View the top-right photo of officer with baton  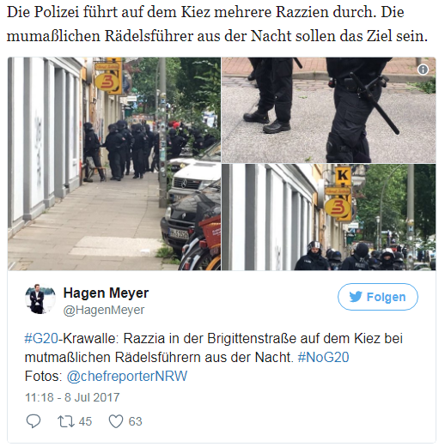pyautogui.click(x=329, y=110)
